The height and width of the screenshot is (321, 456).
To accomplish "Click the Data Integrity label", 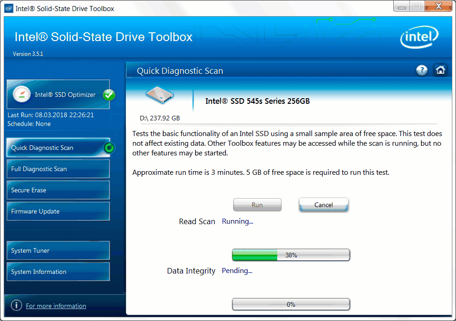I will [191, 271].
